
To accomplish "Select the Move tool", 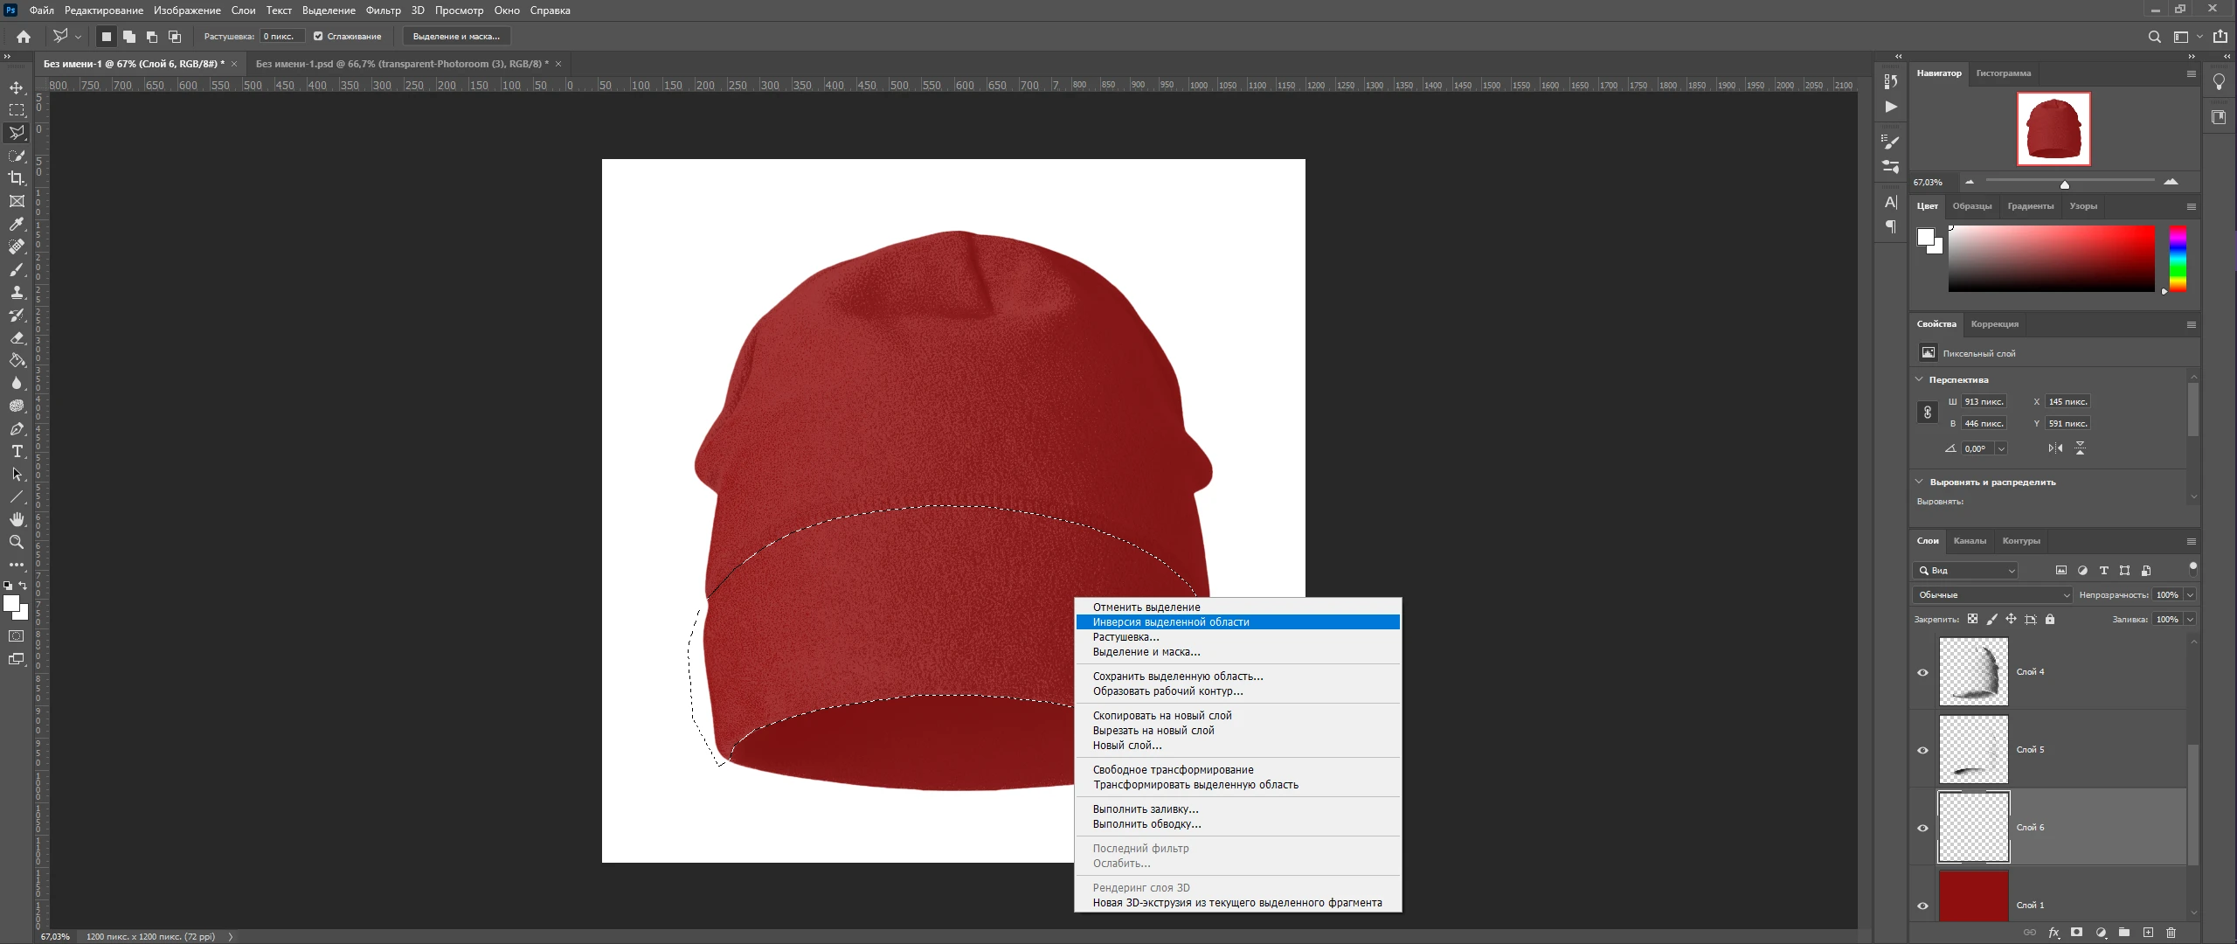I will click(x=17, y=87).
